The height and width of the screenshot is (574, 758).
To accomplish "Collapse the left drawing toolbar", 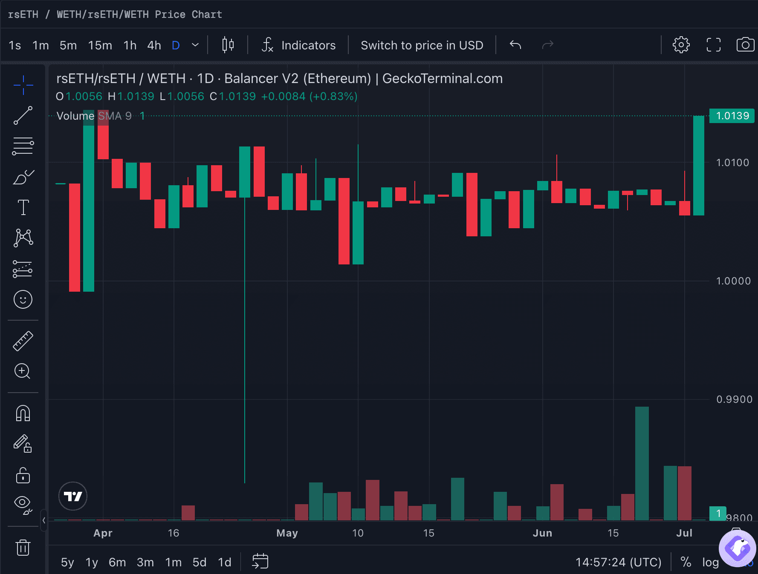I will point(43,520).
